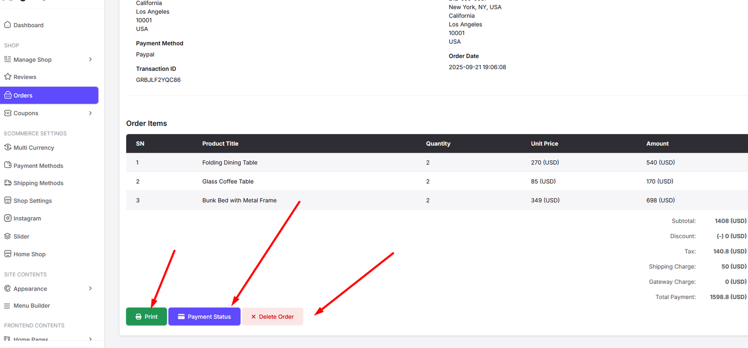Click the Menu Builder hamburger icon
Viewport: 748px width, 348px height.
(7, 306)
